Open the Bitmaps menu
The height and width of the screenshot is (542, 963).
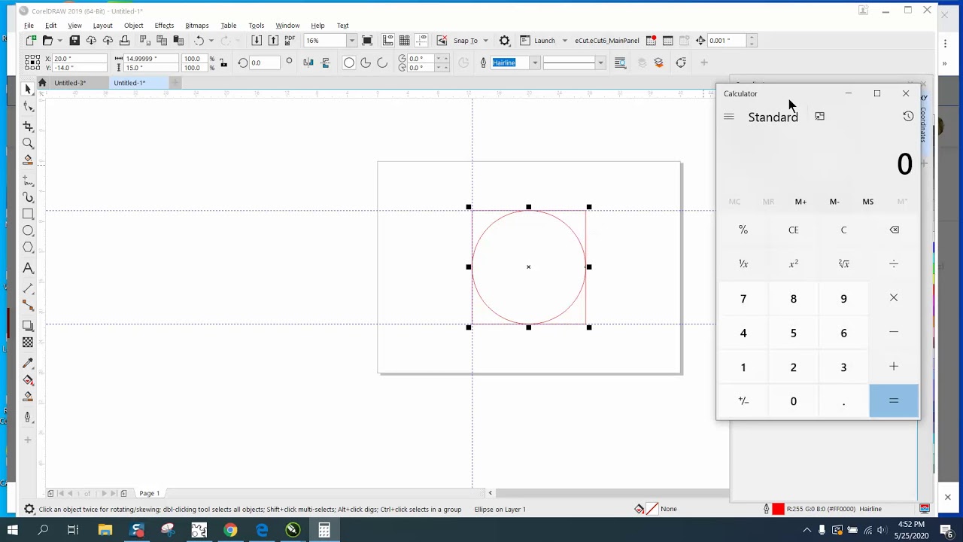(x=197, y=26)
